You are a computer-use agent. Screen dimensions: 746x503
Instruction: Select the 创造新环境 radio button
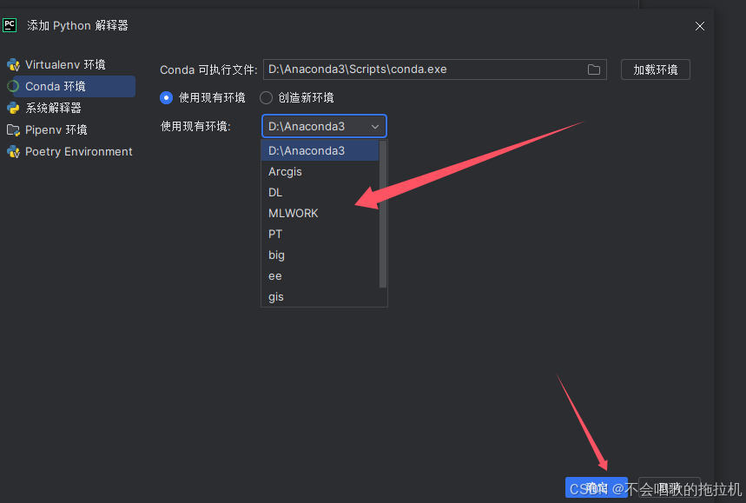(266, 97)
